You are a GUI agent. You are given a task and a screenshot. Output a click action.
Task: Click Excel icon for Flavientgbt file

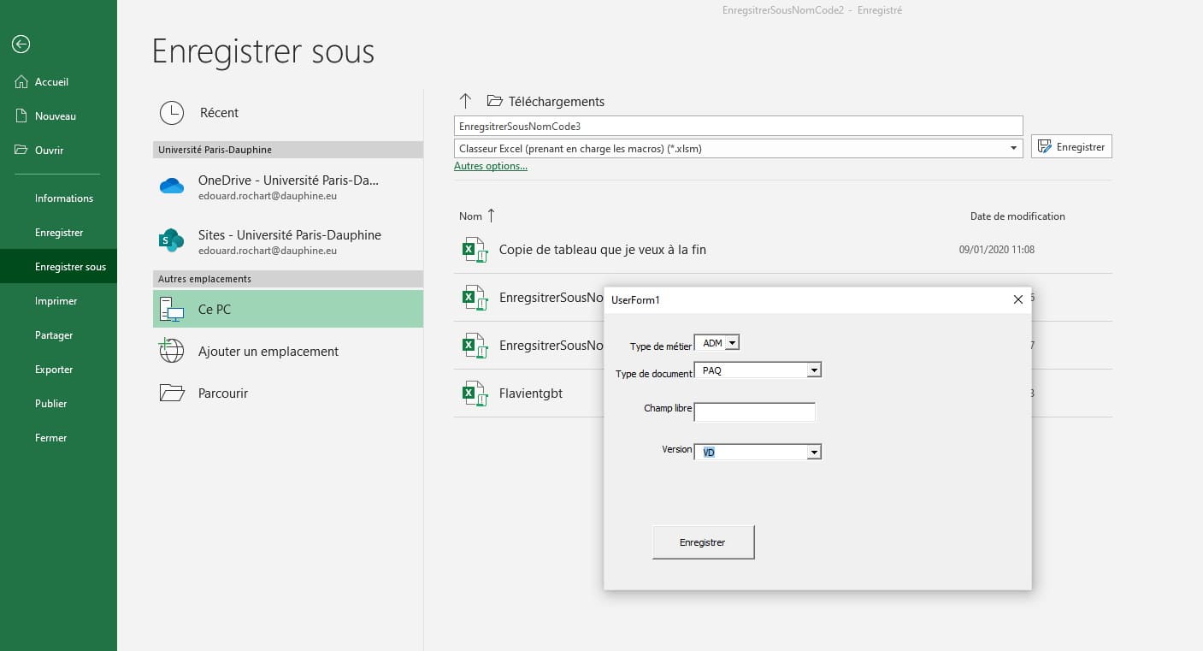[x=474, y=394]
